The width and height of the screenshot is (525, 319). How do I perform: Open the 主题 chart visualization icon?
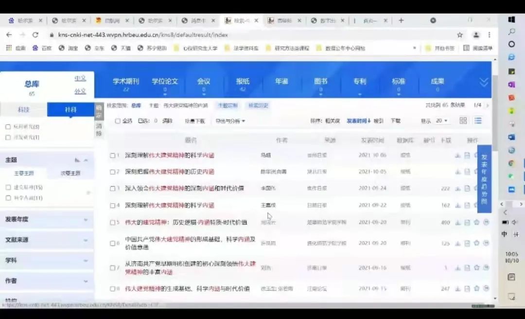[77, 160]
